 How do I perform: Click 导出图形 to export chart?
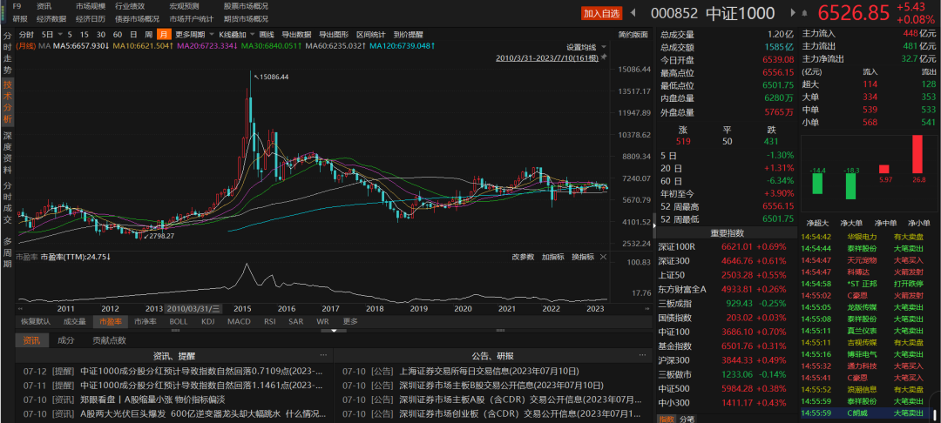click(x=333, y=34)
